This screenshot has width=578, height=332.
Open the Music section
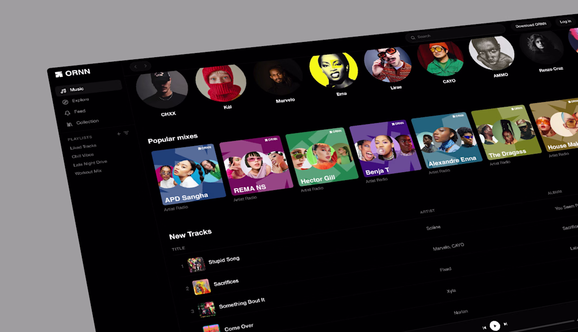pyautogui.click(x=88, y=88)
